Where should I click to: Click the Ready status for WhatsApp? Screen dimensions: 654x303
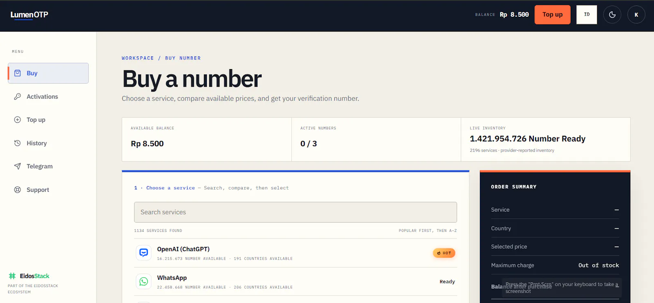pyautogui.click(x=447, y=282)
